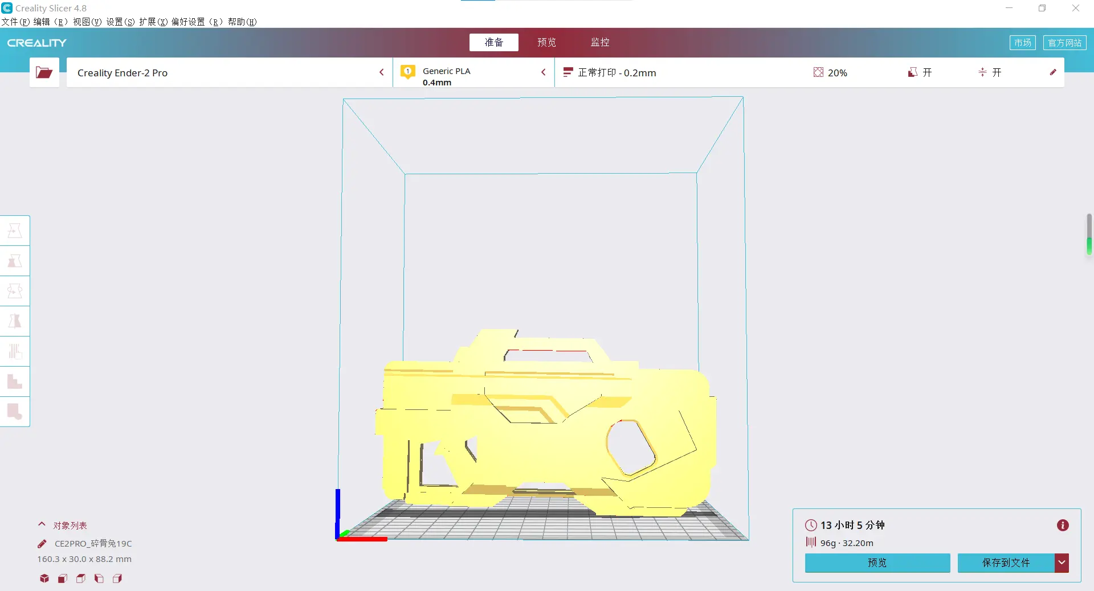Click the Creality Slicer app icon in title bar
Image resolution: width=1094 pixels, height=591 pixels.
pyautogui.click(x=7, y=8)
